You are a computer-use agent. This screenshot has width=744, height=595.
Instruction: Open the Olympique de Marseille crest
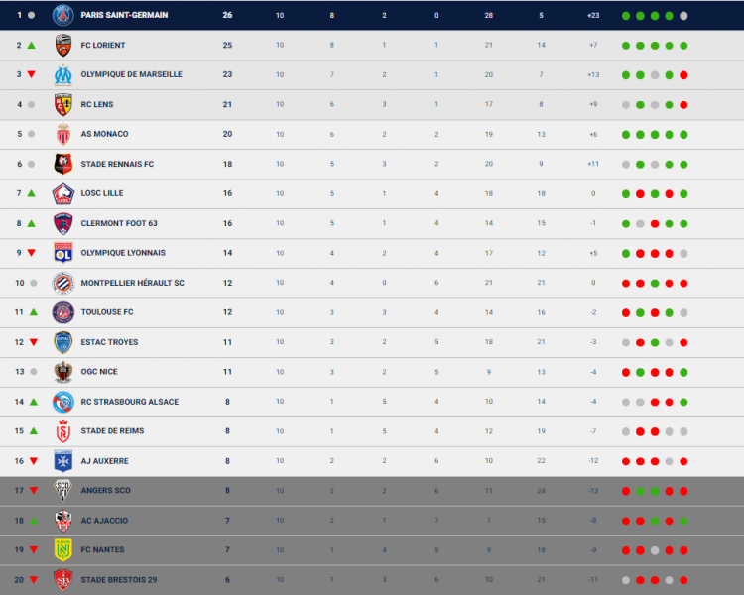click(63, 74)
